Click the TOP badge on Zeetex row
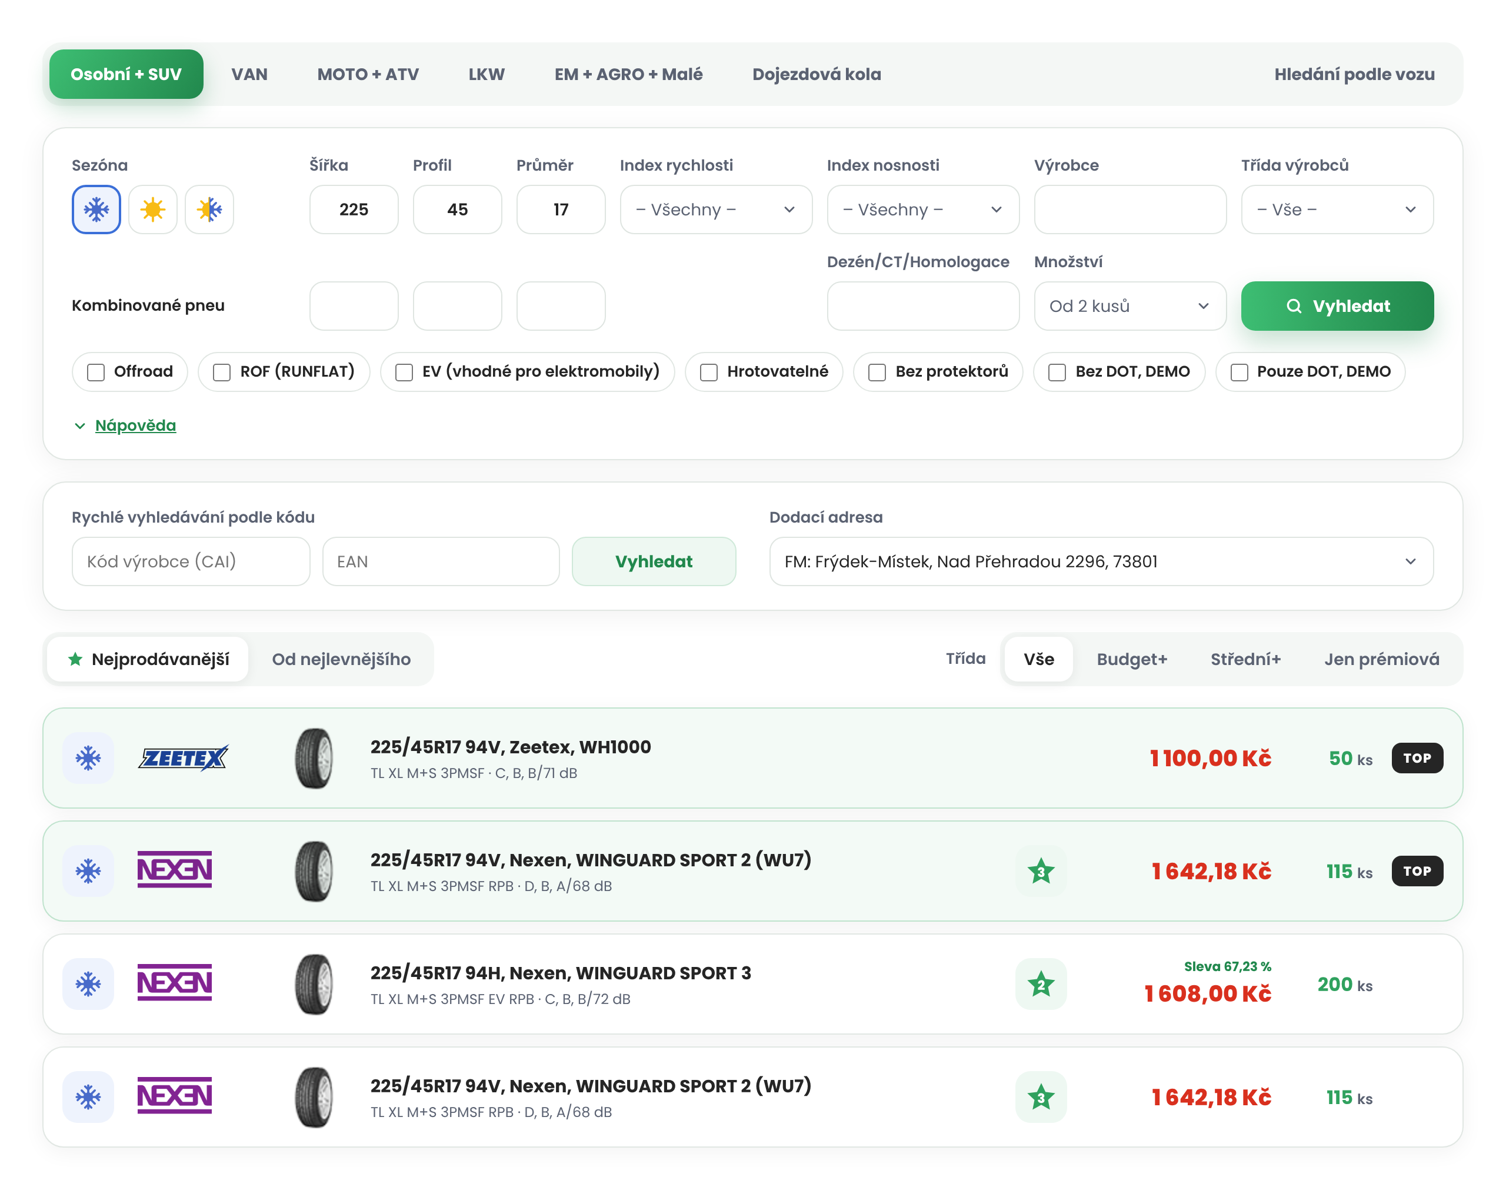 pyautogui.click(x=1417, y=758)
